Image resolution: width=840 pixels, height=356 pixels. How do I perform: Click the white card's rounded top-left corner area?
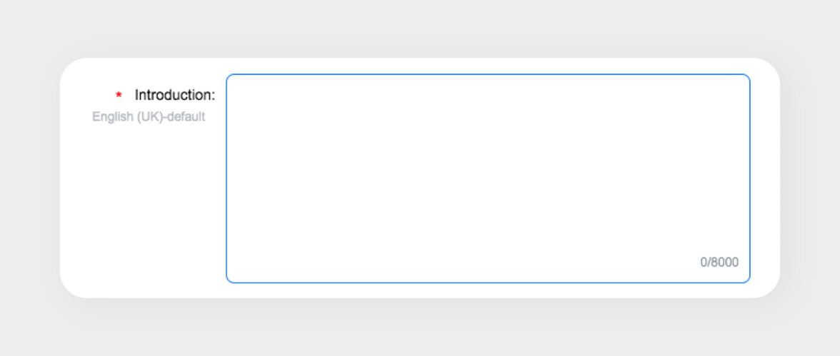tap(76, 72)
